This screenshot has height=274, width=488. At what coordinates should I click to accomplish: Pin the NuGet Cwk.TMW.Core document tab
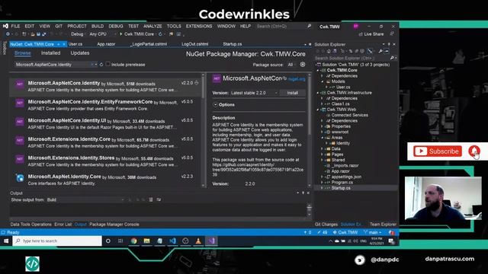pyautogui.click(x=58, y=44)
